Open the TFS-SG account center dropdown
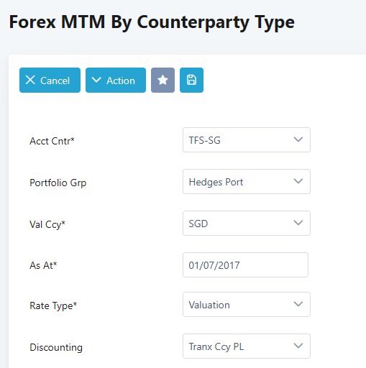This screenshot has height=368, width=366. pos(247,140)
